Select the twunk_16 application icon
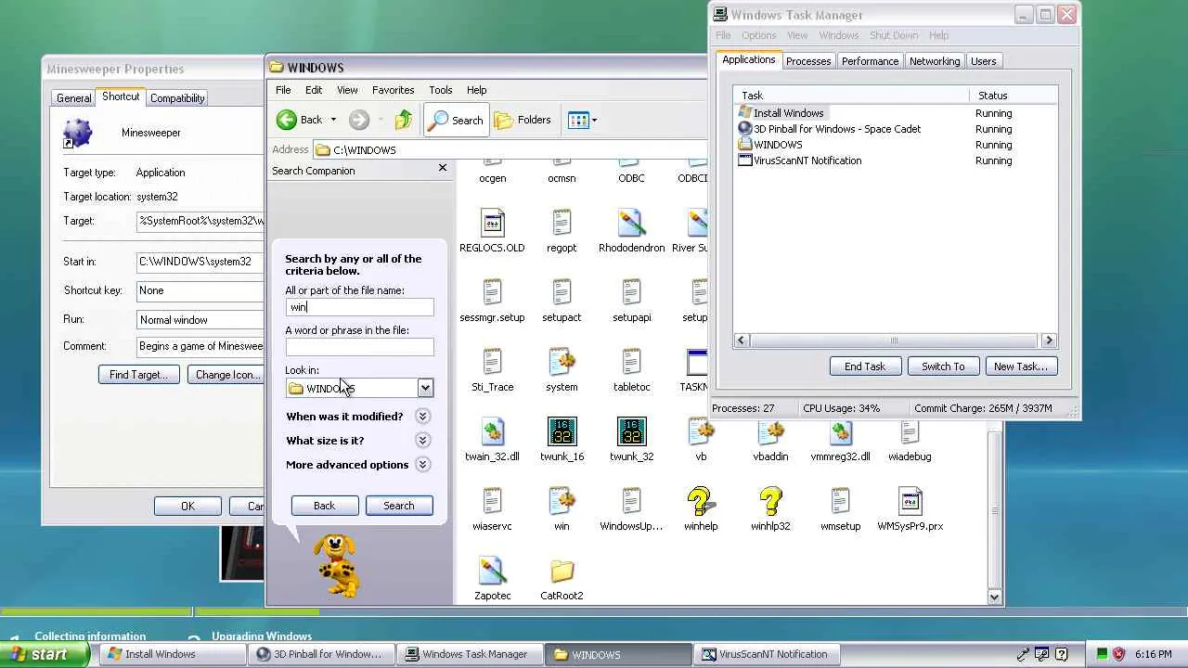This screenshot has width=1188, height=668. coord(562,431)
